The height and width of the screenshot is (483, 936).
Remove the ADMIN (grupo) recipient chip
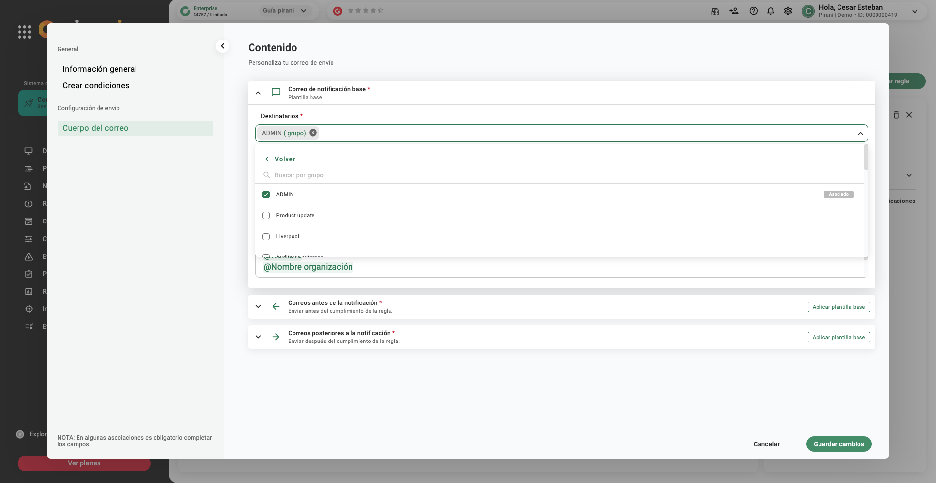point(313,133)
